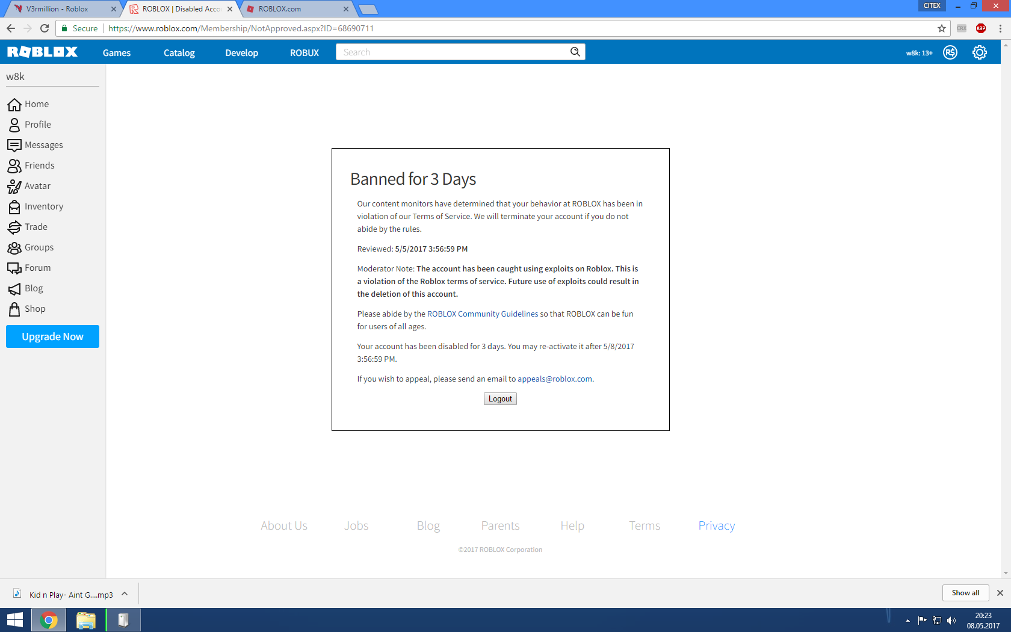Image resolution: width=1011 pixels, height=632 pixels.
Task: Open the Help footer link
Action: pyautogui.click(x=572, y=525)
